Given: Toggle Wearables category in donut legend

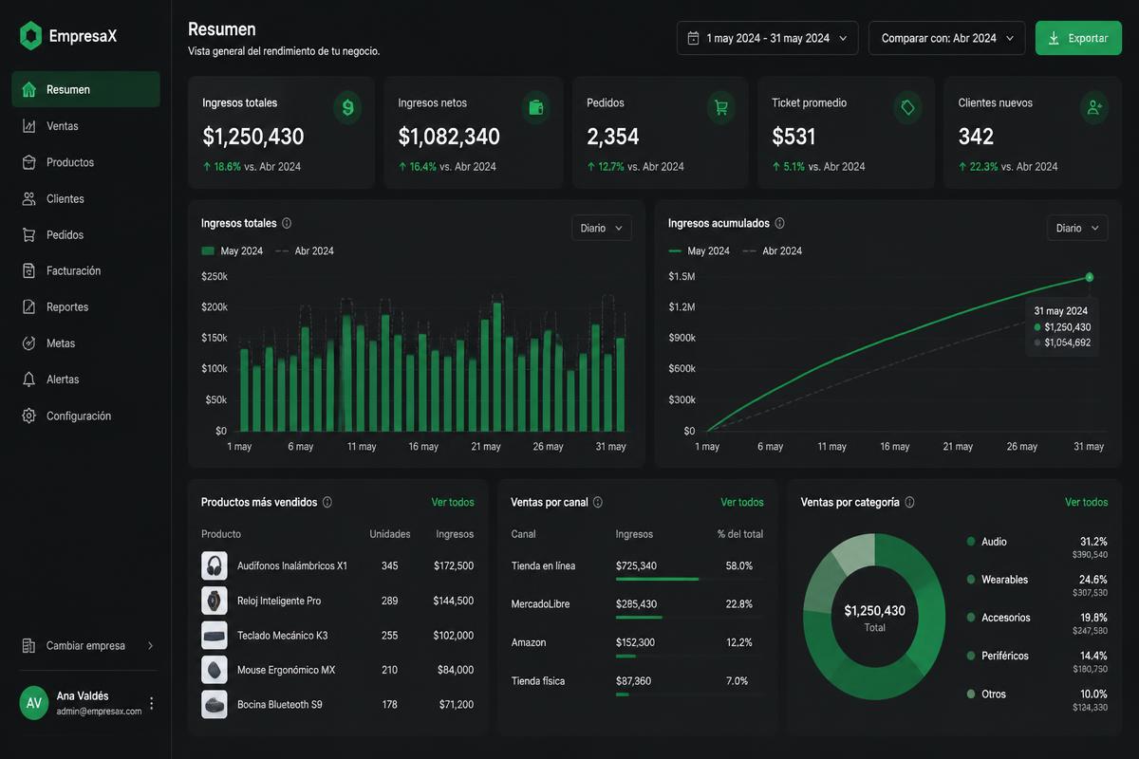Looking at the screenshot, I should pyautogui.click(x=997, y=579).
